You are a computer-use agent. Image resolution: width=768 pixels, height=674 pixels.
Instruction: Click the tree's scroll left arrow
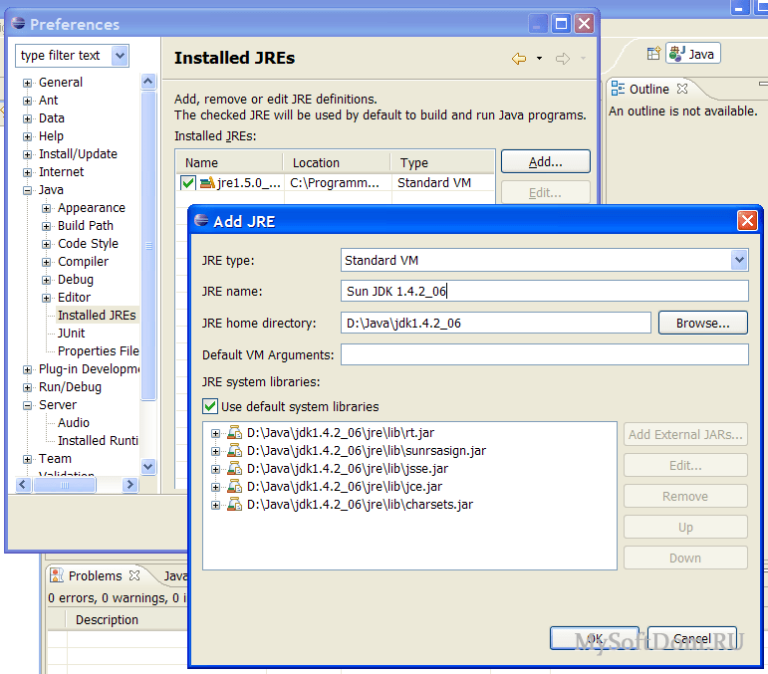pos(24,485)
